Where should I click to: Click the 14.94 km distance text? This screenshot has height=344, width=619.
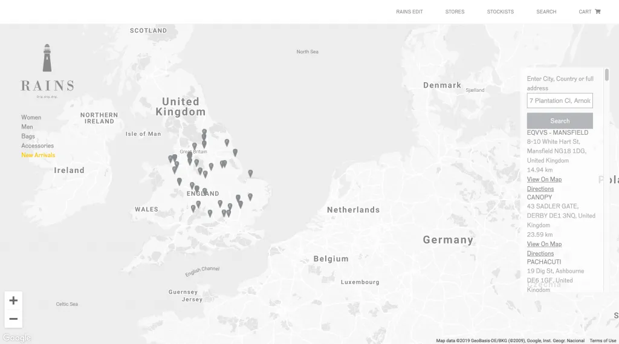540,170
